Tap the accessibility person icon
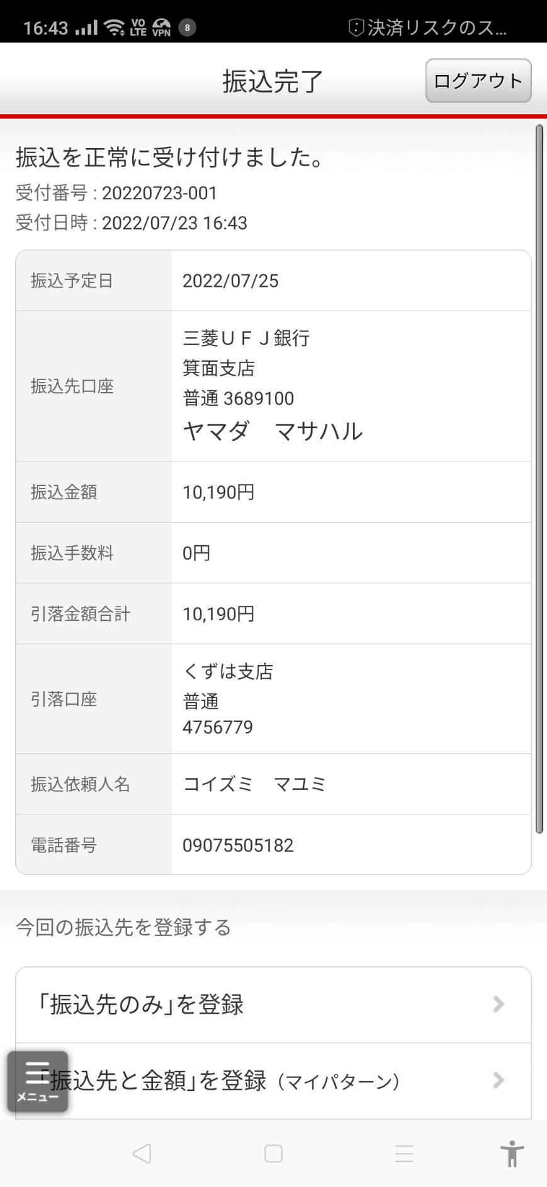547x1187 pixels. pyautogui.click(x=512, y=1154)
